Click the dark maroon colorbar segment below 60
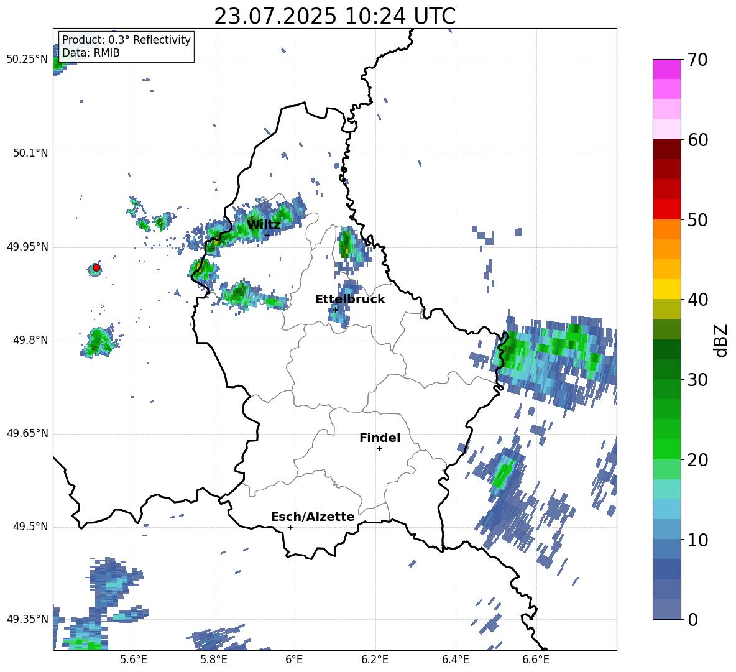 [x=666, y=149]
